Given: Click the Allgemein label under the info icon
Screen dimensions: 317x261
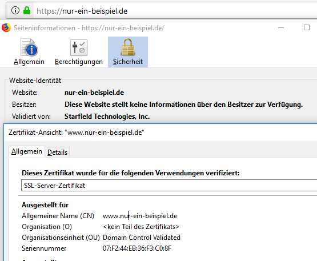Looking at the screenshot, I should click(29, 62).
